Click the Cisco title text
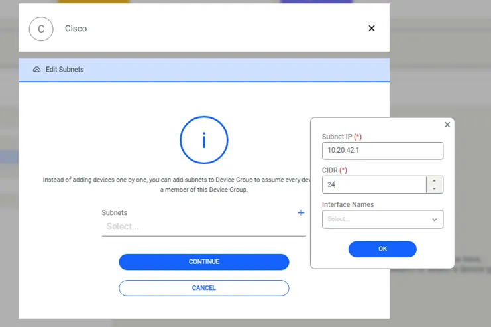 click(76, 29)
